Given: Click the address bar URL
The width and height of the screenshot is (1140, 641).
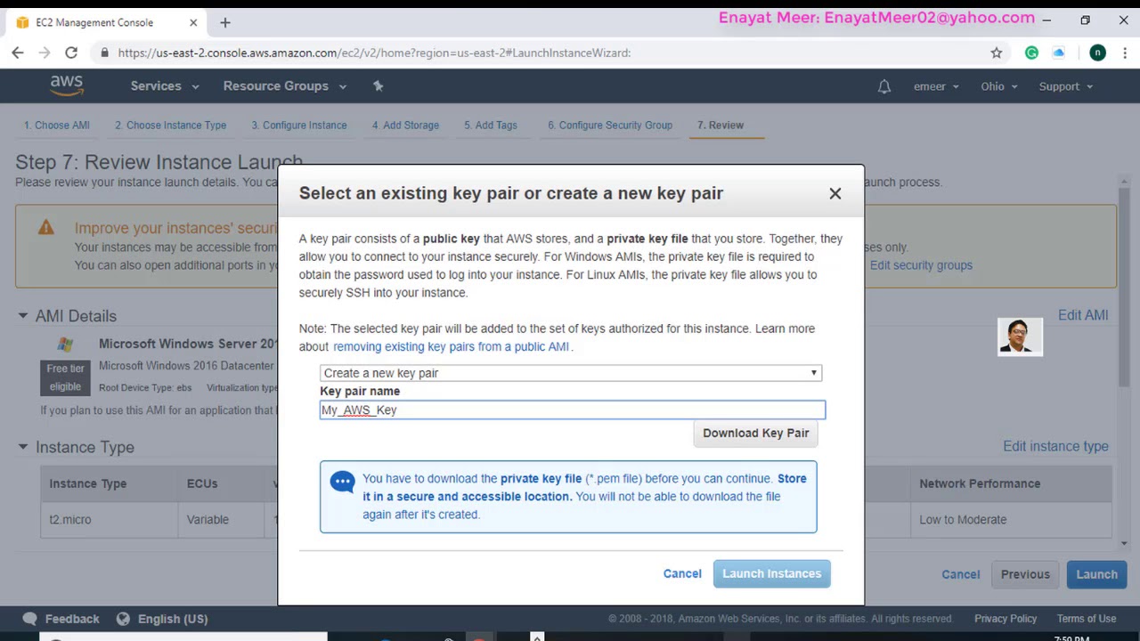Looking at the screenshot, I should [374, 53].
